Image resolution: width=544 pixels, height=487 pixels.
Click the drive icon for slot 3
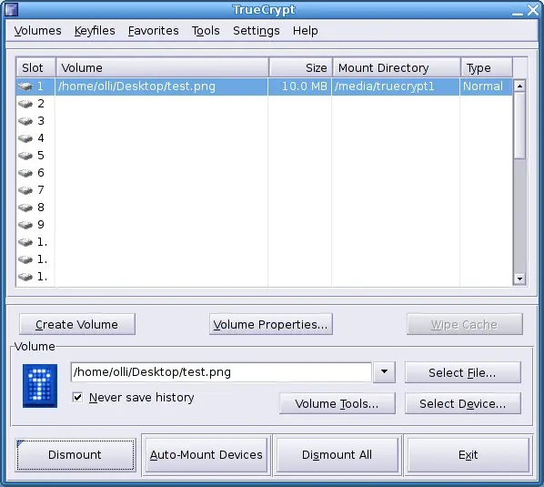(25, 121)
